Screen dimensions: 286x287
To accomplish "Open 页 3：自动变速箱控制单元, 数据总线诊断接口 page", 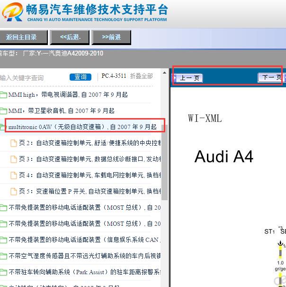I will pos(89,159).
